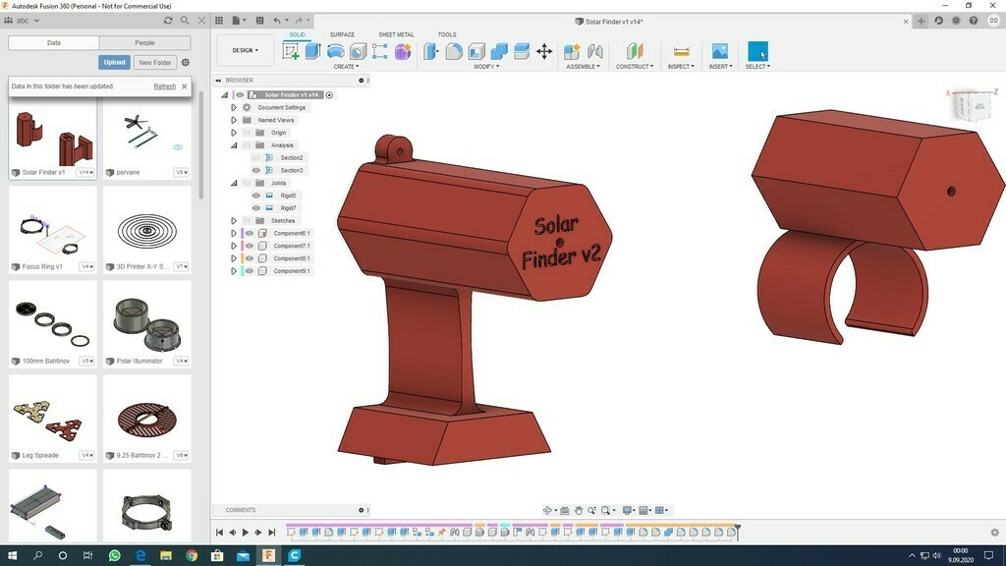Activate the Pan tool on the navigation bar
The height and width of the screenshot is (566, 1006).
click(580, 510)
